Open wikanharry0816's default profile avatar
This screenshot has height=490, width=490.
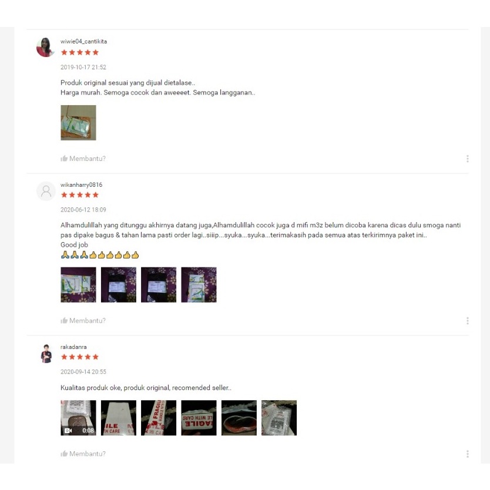46,191
